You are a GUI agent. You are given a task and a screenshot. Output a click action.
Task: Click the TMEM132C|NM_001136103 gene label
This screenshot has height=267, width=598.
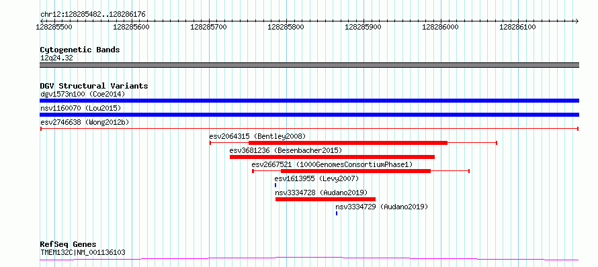click(83, 252)
